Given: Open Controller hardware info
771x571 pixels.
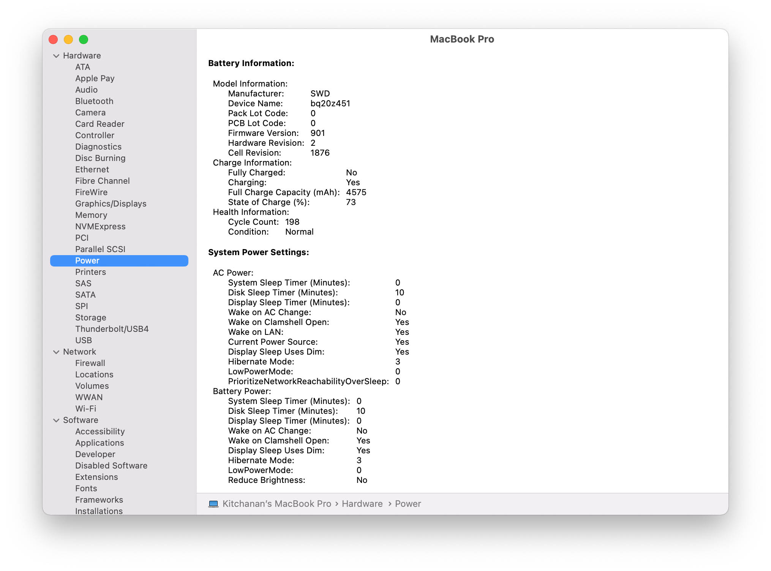Looking at the screenshot, I should point(95,136).
